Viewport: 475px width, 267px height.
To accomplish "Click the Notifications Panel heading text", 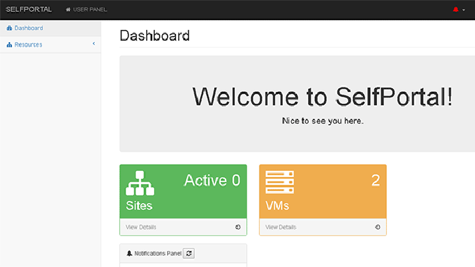I will click(158, 254).
